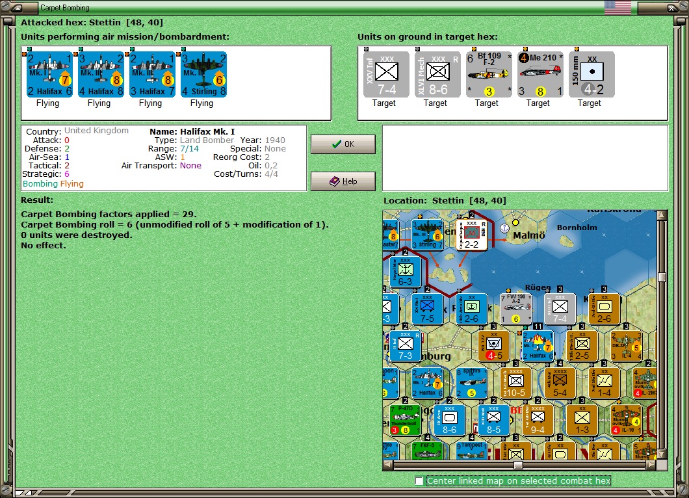Click '0 units were destroyed.' result line
This screenshot has width=689, height=498.
point(77,235)
